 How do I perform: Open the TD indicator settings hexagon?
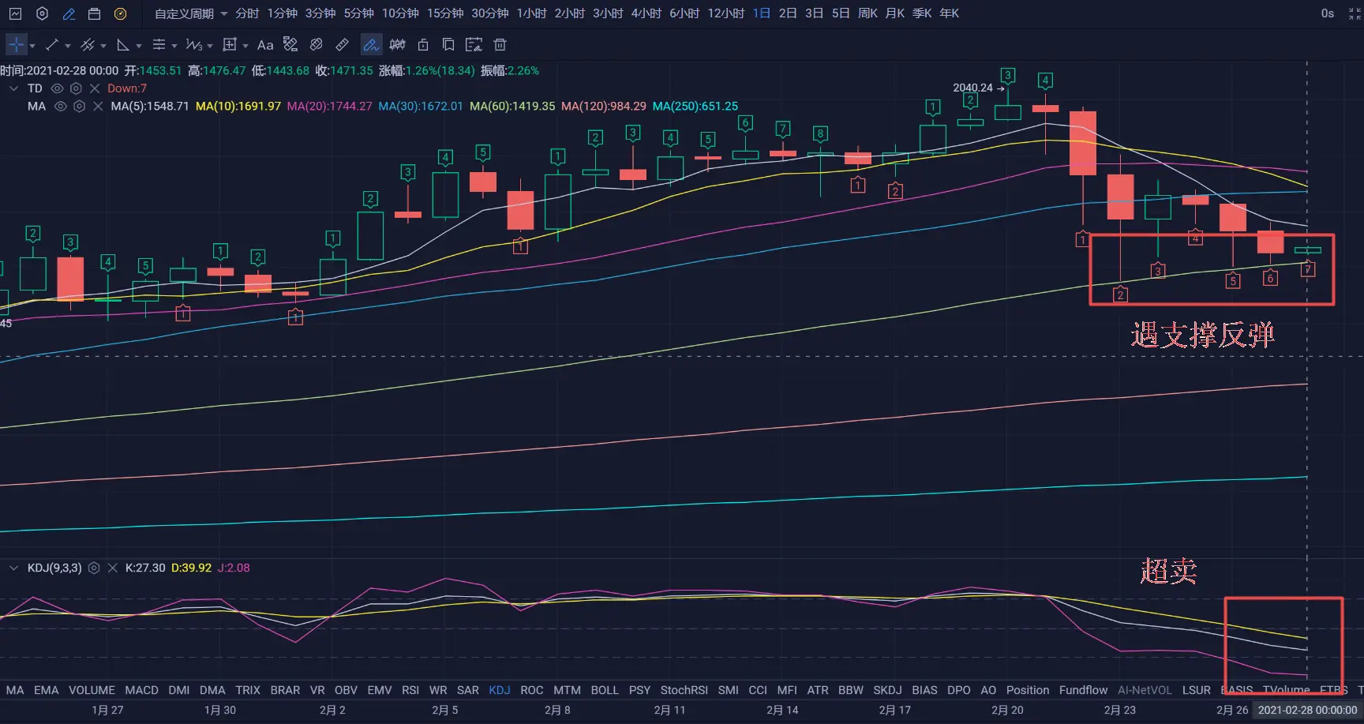click(x=76, y=88)
